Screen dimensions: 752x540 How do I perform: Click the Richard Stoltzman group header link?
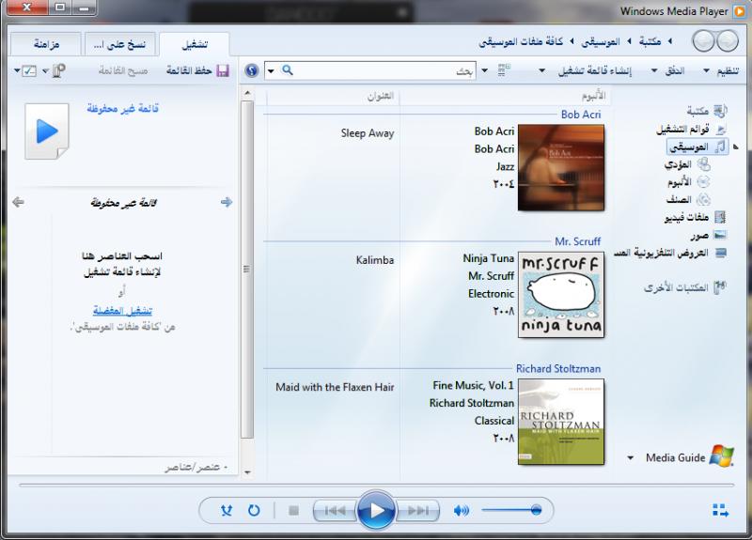click(558, 368)
